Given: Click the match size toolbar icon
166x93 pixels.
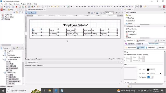Looking at the screenshot, I should pyautogui.click(x=141, y=6).
